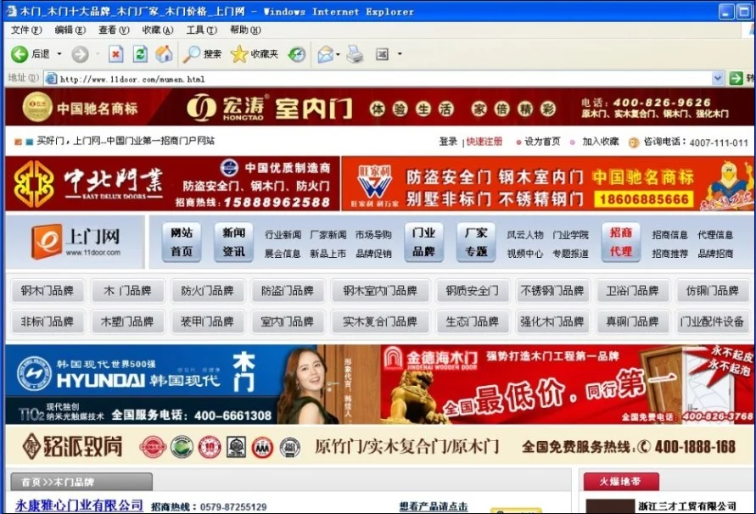Select the 不锈钢门品牌 category button
The image size is (756, 514).
(552, 291)
